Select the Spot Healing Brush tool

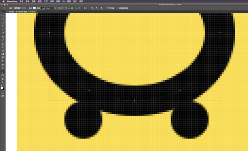(x=3, y=37)
